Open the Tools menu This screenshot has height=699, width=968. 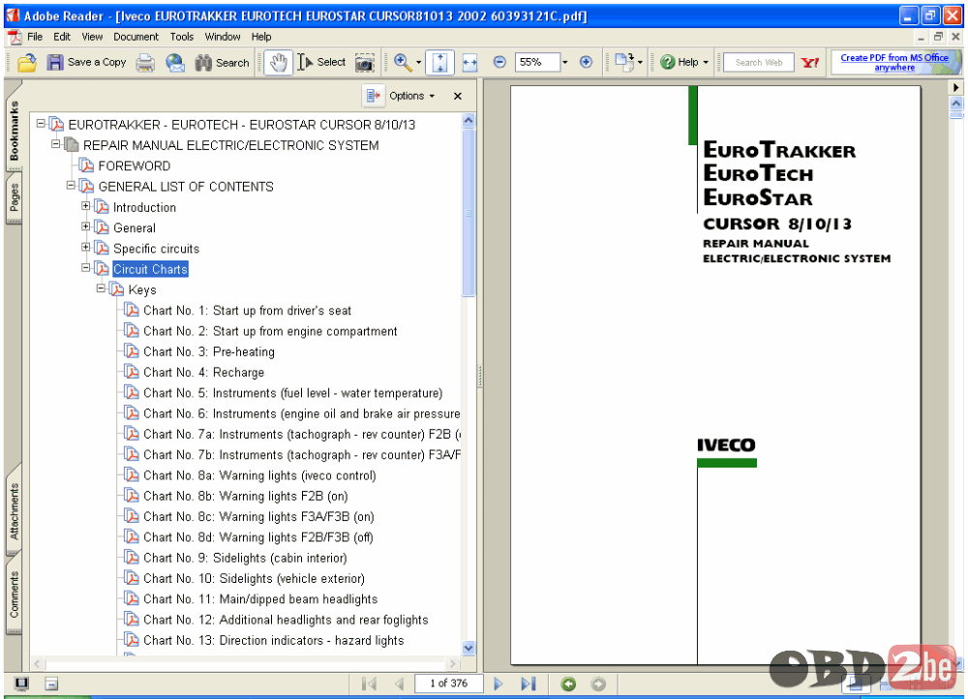click(x=182, y=37)
